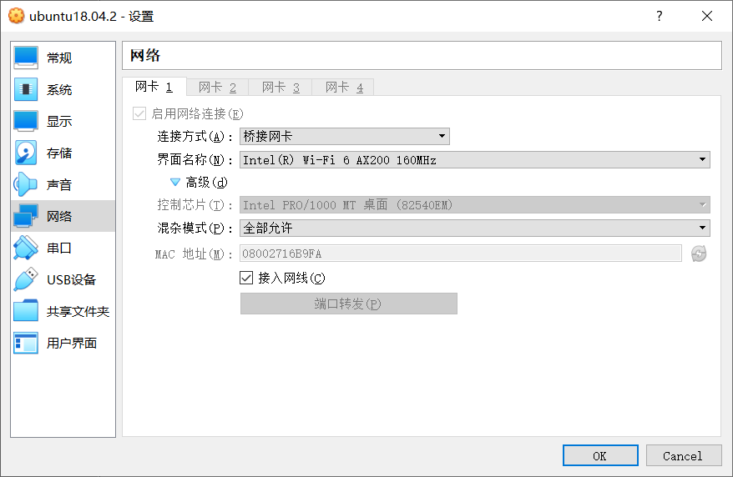Switch to the 网卡 4 tab

344,88
